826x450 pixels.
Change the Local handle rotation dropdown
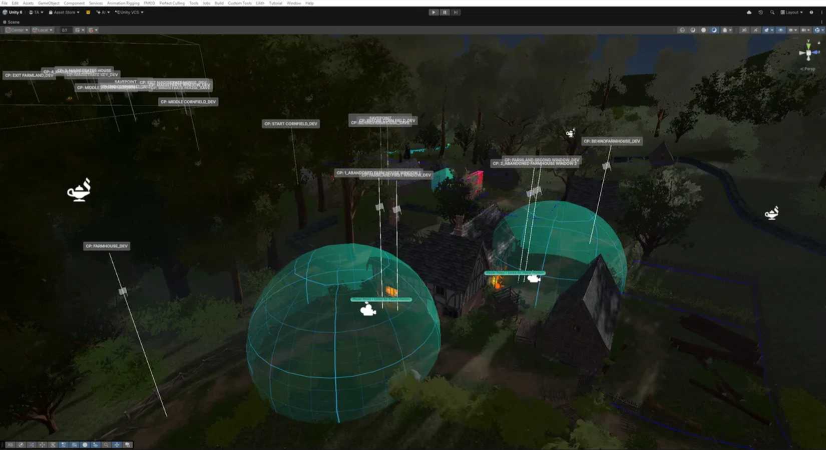[x=43, y=30]
